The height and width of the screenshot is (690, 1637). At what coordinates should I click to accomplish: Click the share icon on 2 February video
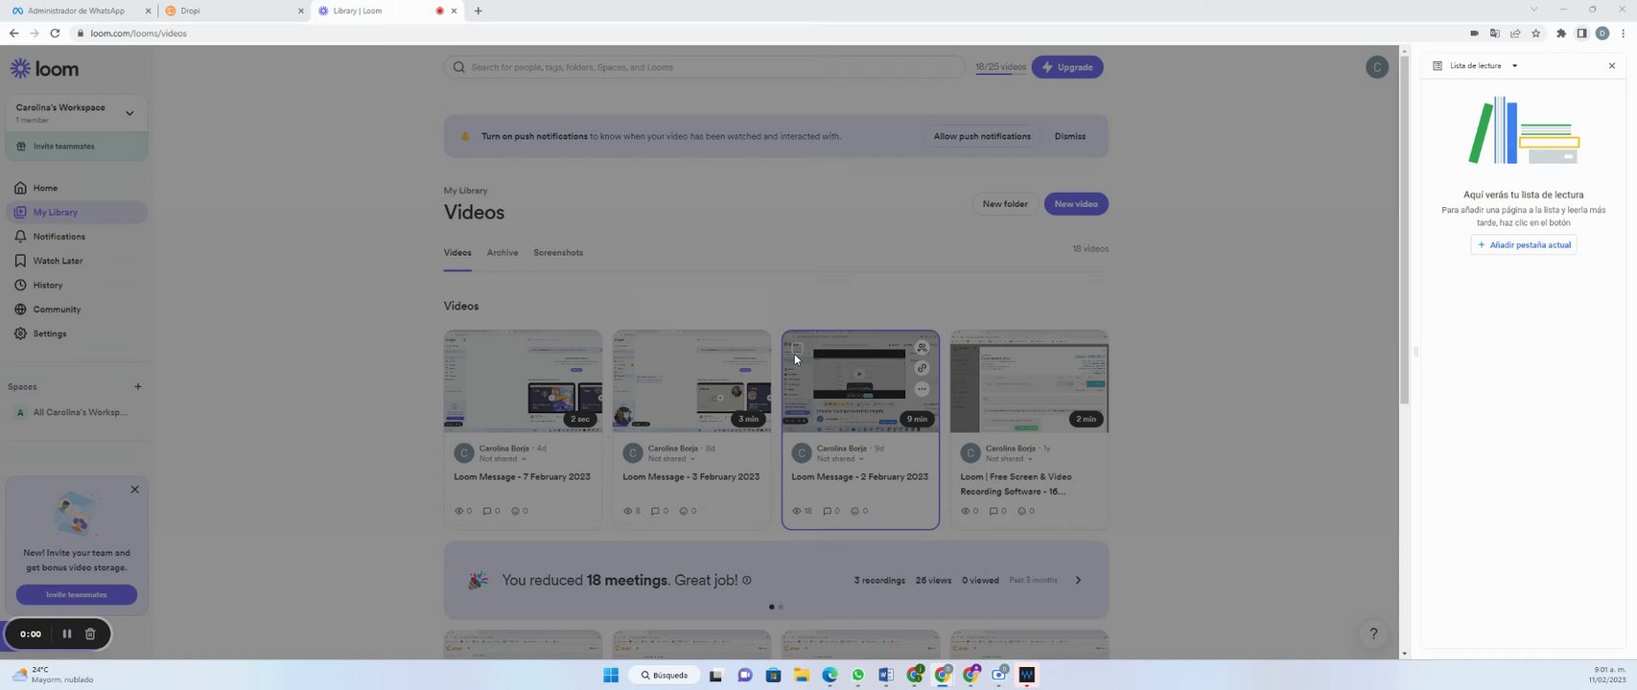[x=922, y=348]
